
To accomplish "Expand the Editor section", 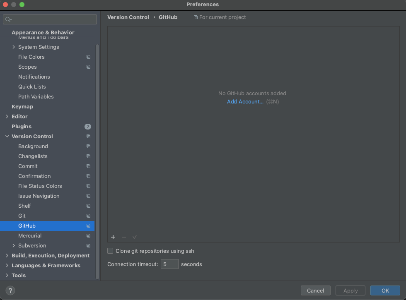I will click(7, 117).
